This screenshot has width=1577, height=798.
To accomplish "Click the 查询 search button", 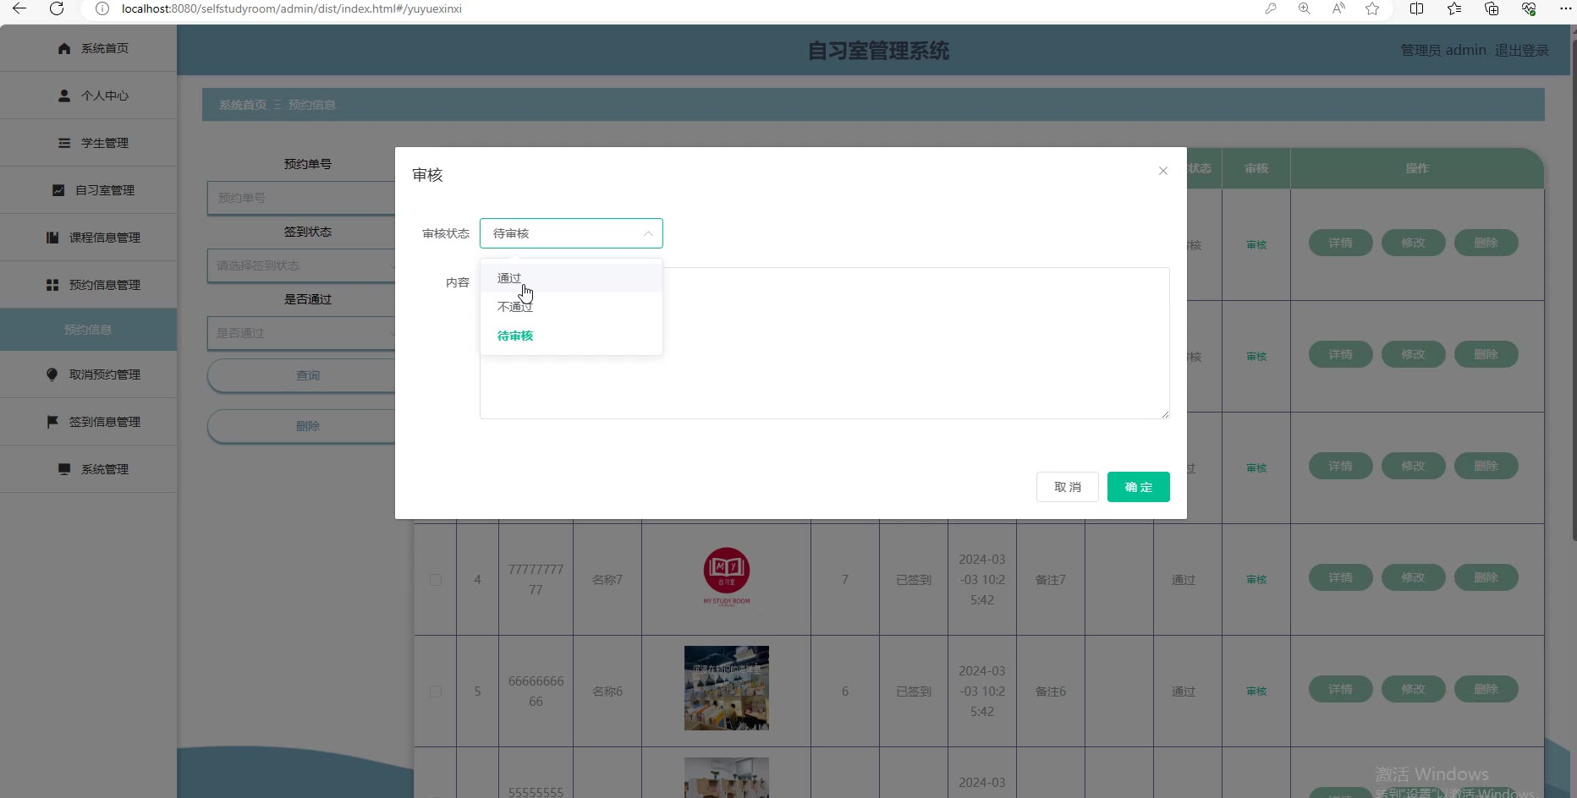I will pos(301,375).
